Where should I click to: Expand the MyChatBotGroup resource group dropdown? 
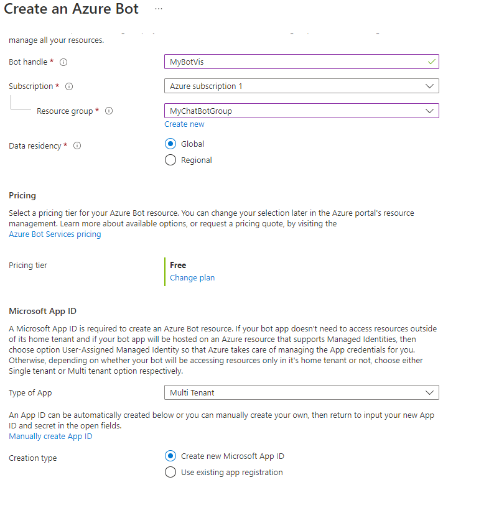click(x=302, y=111)
